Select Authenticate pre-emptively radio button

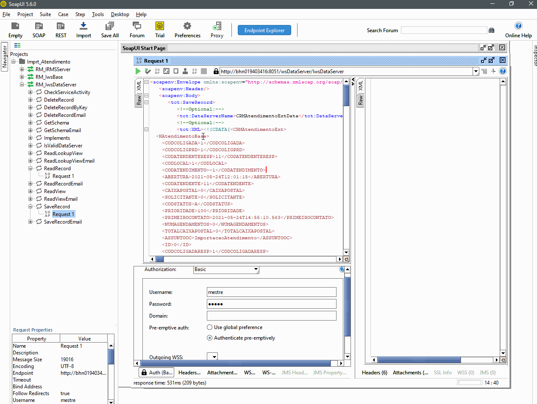tap(209, 338)
